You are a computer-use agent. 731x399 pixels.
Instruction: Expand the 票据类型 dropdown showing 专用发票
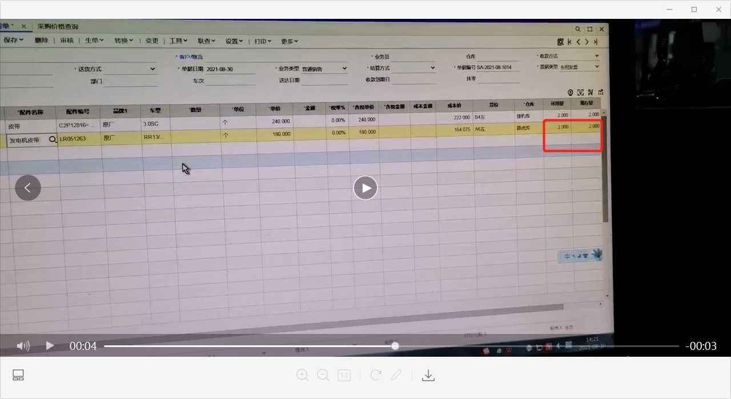[x=597, y=67]
